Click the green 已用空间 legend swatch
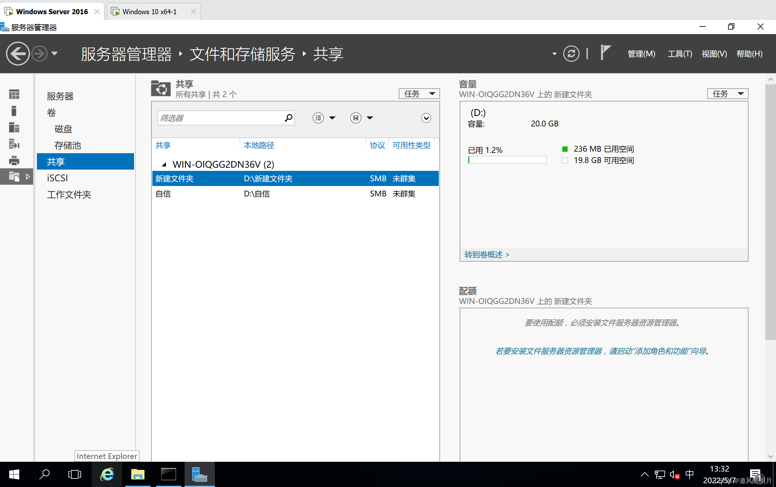 tap(565, 149)
